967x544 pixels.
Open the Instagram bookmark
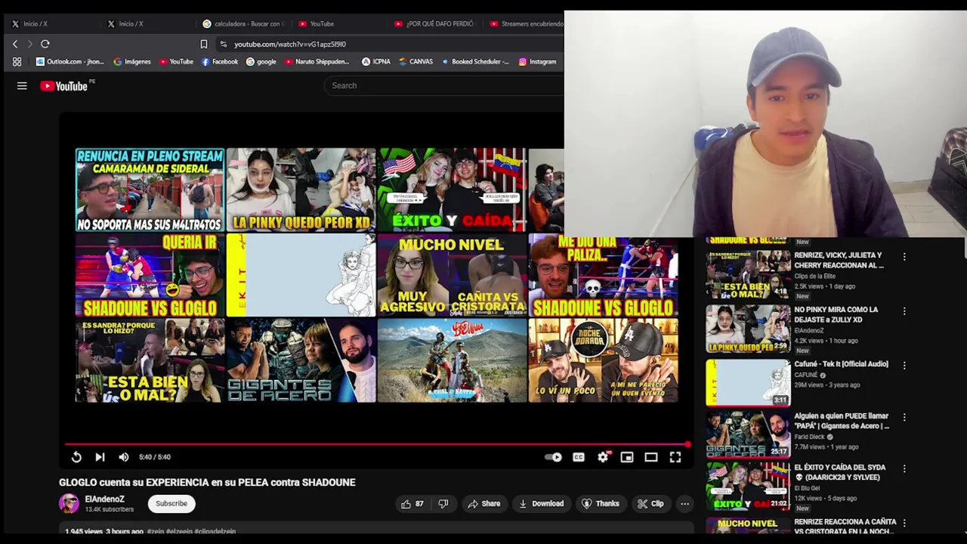coord(537,62)
